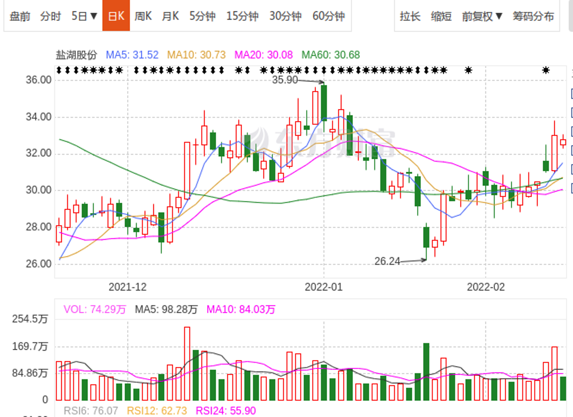
Task: Click the 36.00 price axis label
Action: click(x=39, y=80)
